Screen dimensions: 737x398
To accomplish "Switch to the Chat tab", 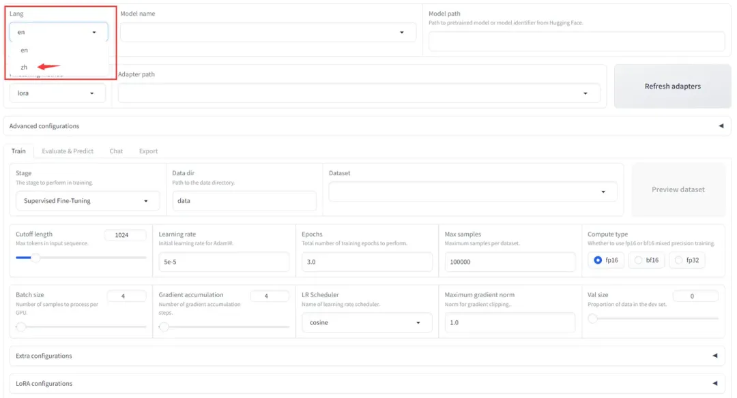I will 116,151.
